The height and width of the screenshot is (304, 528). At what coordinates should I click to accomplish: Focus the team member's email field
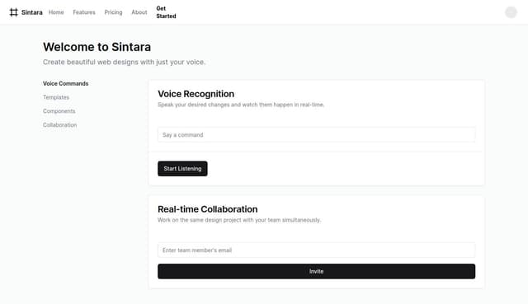click(x=317, y=250)
